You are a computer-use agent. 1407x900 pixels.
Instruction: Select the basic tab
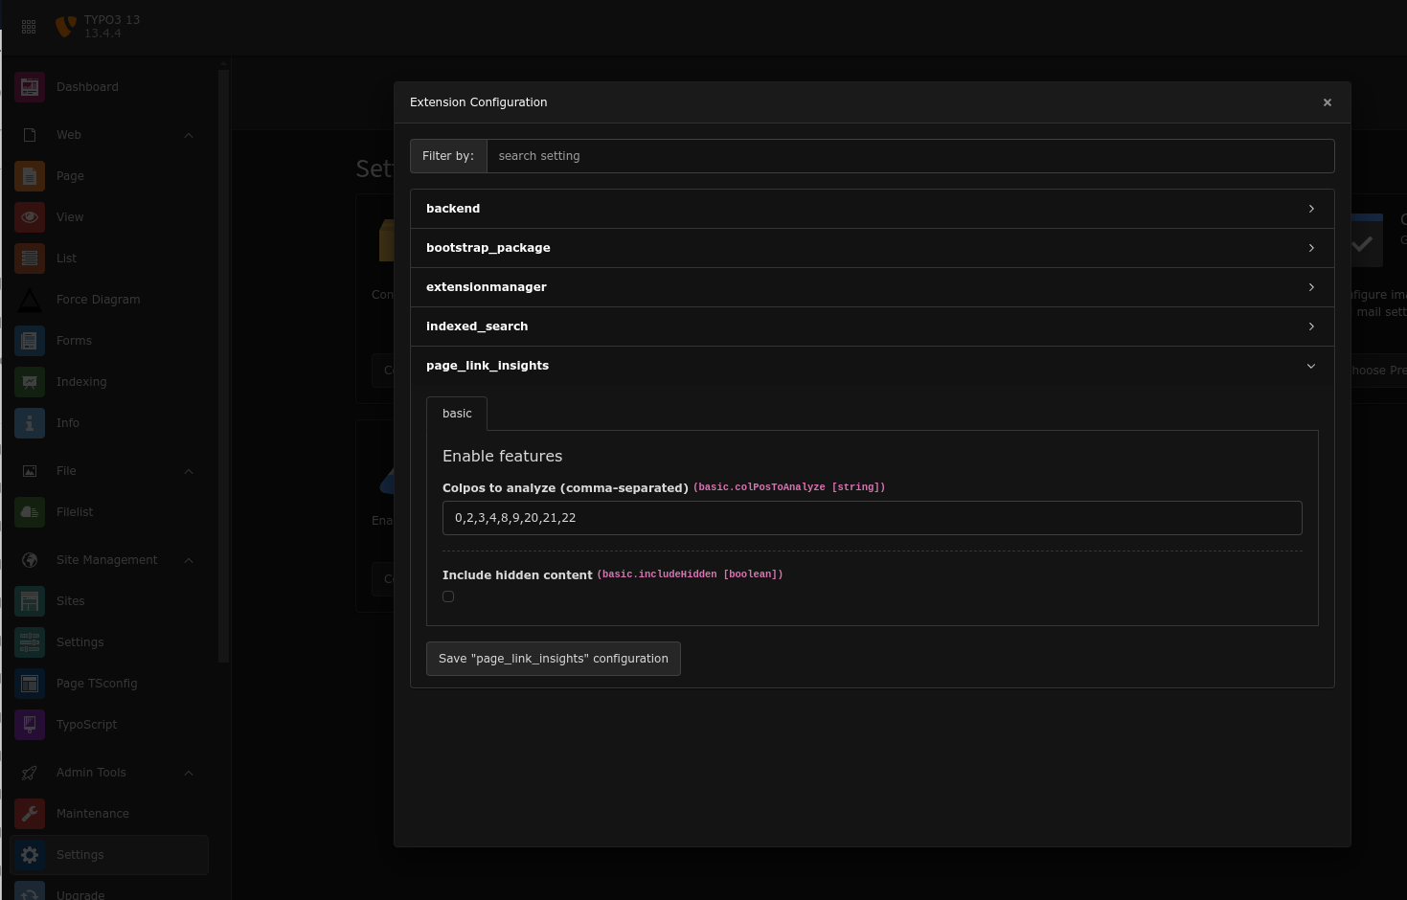pos(457,414)
